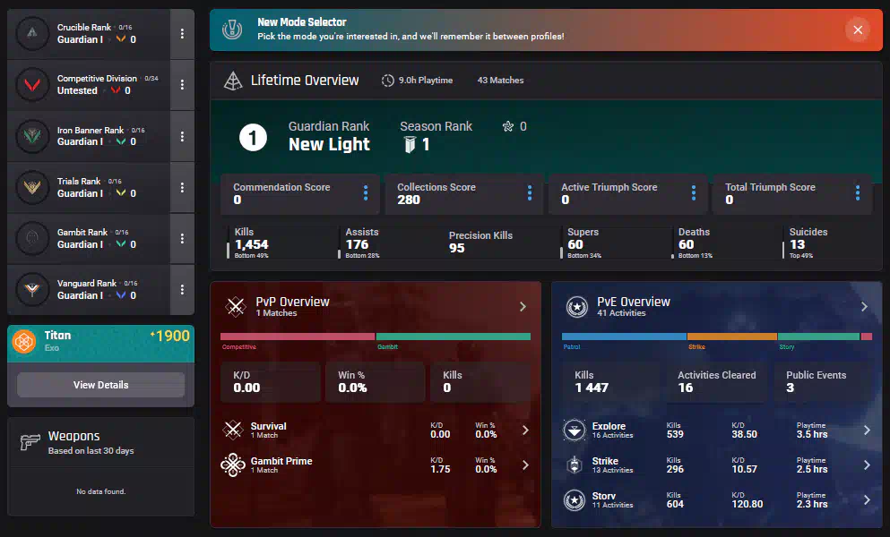This screenshot has width=890, height=537.
Task: Open Gambit Prime mode details arrow
Action: [x=525, y=465]
